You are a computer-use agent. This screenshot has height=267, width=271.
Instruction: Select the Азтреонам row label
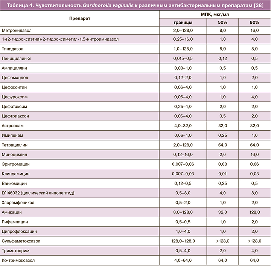14,125
